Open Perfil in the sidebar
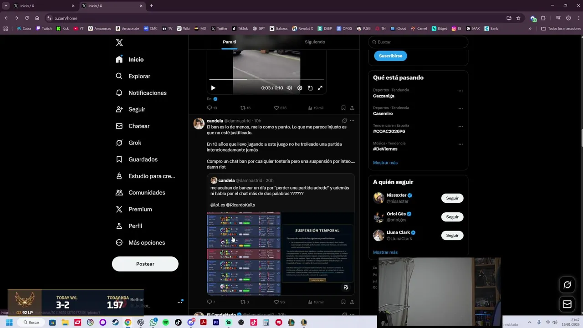The image size is (583, 328). click(x=129, y=226)
